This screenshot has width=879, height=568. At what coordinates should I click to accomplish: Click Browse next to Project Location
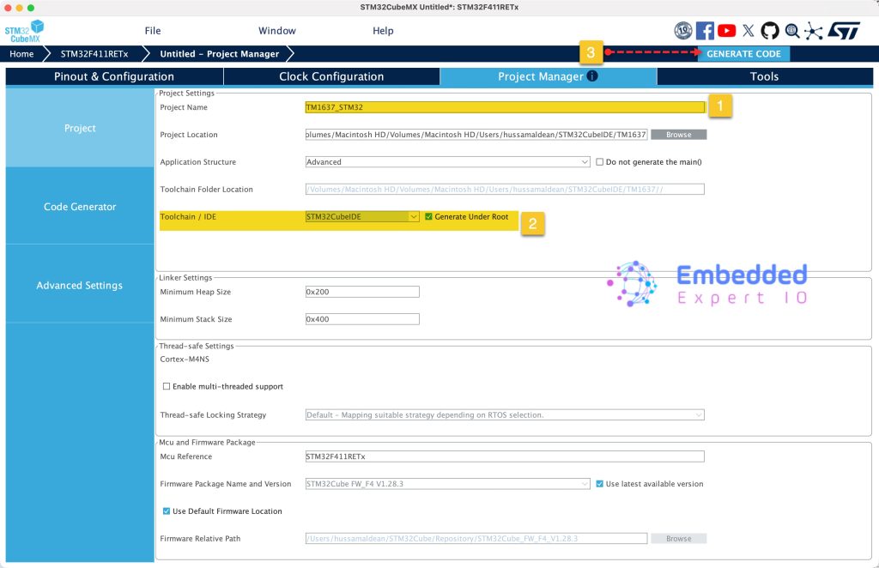tap(678, 135)
